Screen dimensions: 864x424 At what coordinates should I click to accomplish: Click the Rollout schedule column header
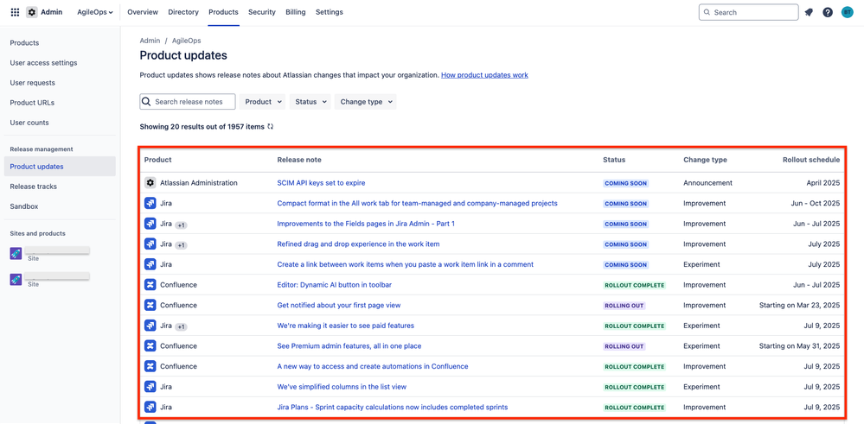point(811,160)
